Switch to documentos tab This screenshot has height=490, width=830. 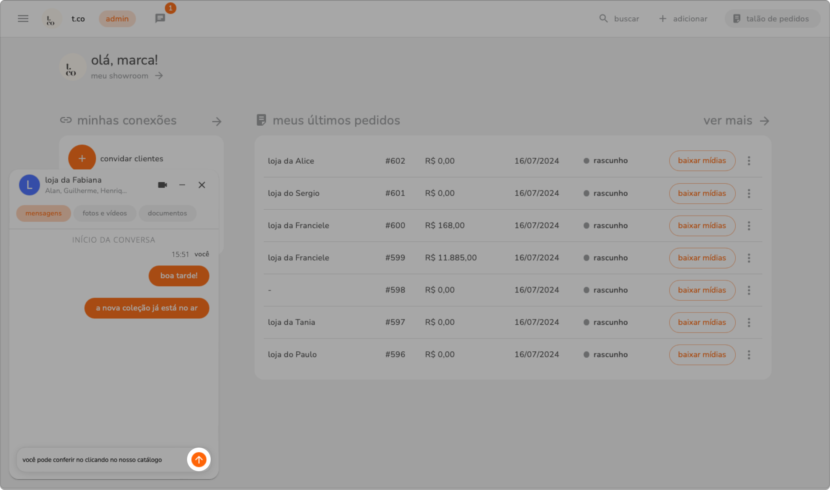[x=167, y=213]
